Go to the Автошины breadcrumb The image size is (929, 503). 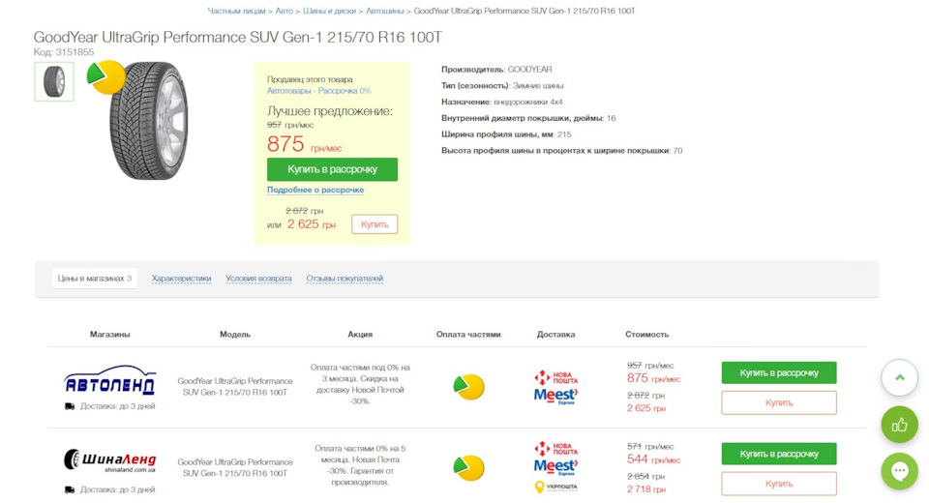[x=385, y=11]
